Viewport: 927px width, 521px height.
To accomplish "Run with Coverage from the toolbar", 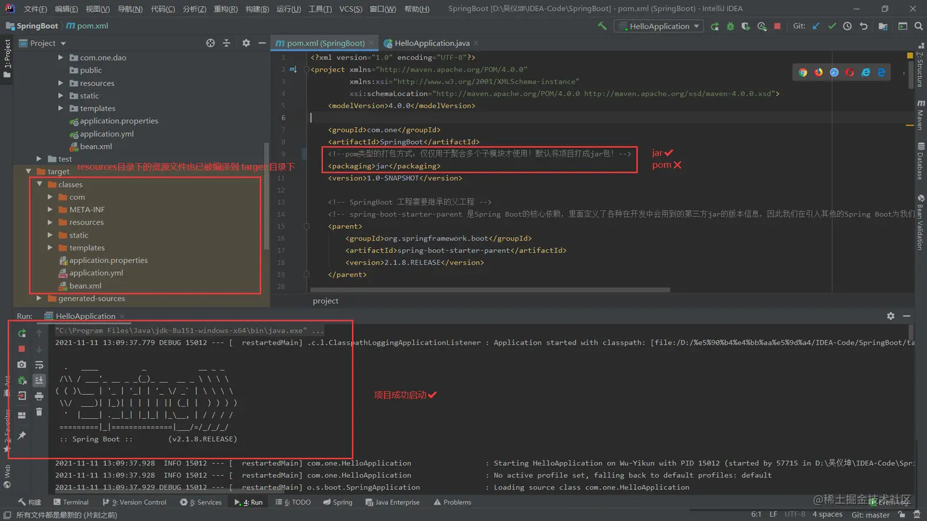I will coord(746,26).
